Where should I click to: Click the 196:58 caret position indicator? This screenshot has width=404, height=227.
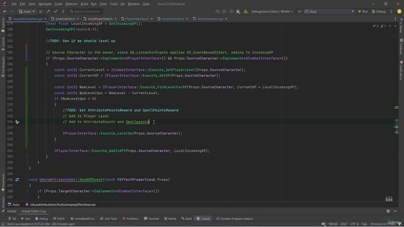point(333,224)
